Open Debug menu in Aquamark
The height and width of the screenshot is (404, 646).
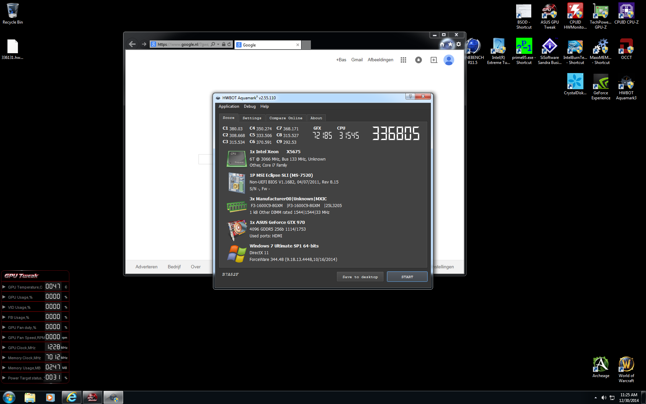pyautogui.click(x=250, y=106)
